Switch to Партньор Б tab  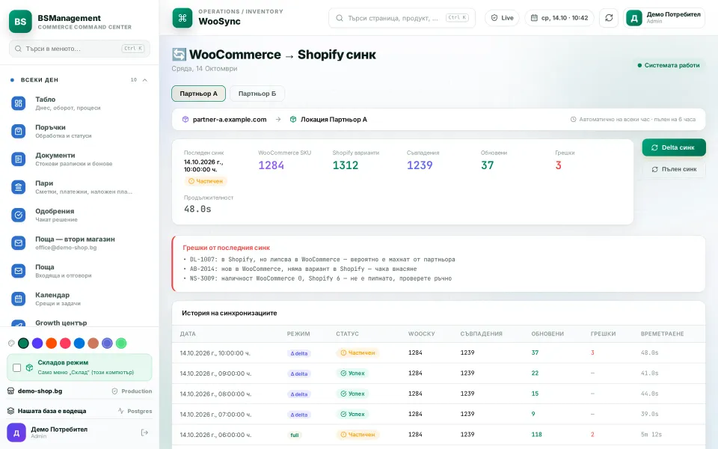click(x=257, y=94)
